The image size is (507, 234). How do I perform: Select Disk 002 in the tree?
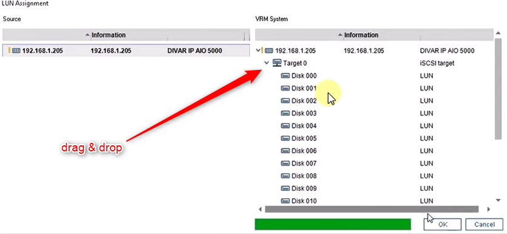[304, 101]
